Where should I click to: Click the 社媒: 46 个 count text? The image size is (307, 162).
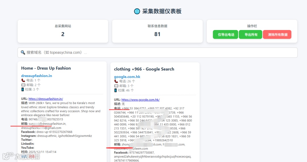click(126, 90)
